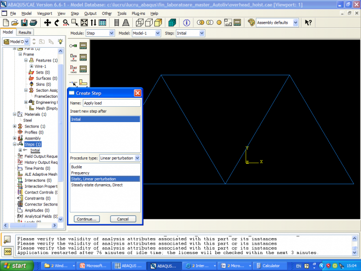
Task: Click Cancel in Create Step dialog
Action: pos(122,219)
